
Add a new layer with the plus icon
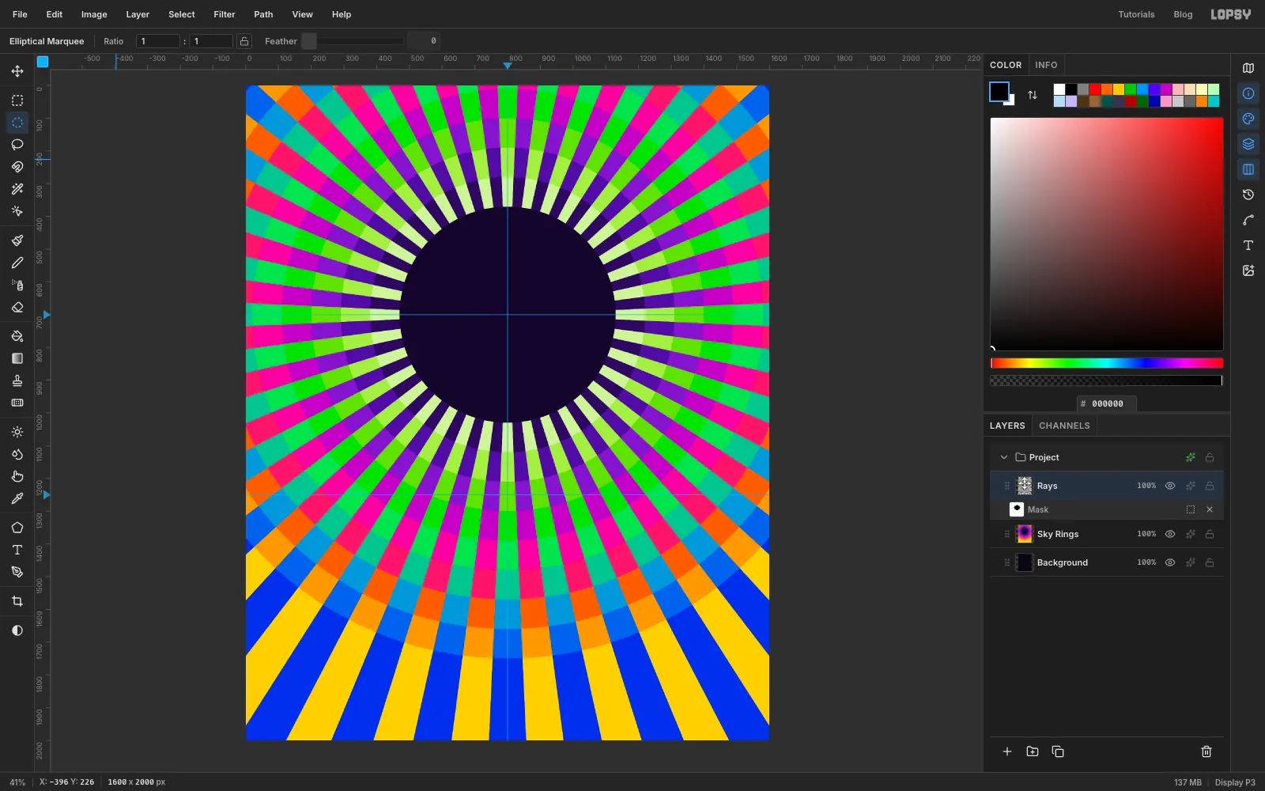pos(1007,751)
